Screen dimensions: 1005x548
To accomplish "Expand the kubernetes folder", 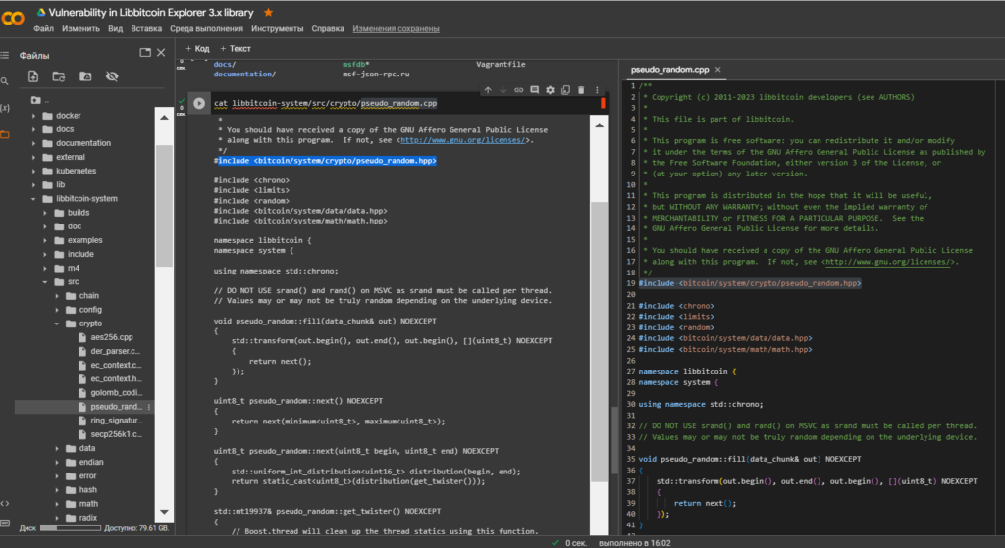I will click(33, 171).
